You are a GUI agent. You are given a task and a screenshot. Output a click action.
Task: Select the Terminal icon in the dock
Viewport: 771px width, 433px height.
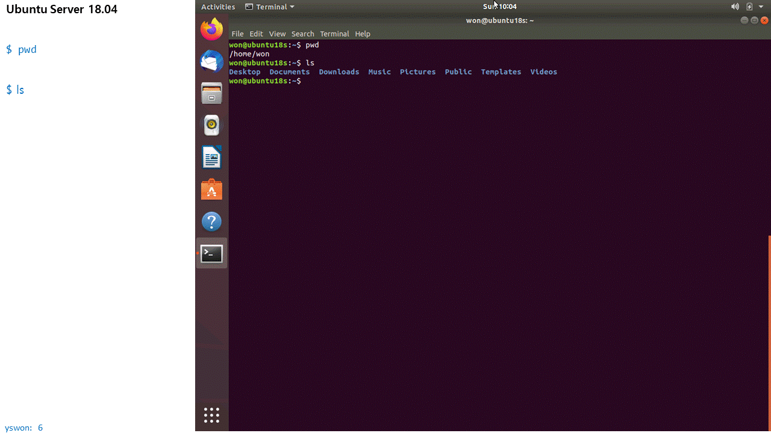coord(211,253)
